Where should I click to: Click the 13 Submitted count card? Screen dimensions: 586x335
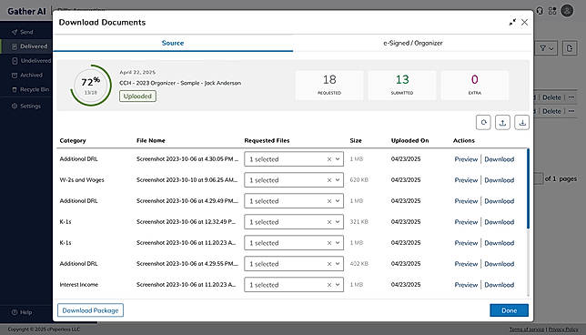click(x=402, y=86)
